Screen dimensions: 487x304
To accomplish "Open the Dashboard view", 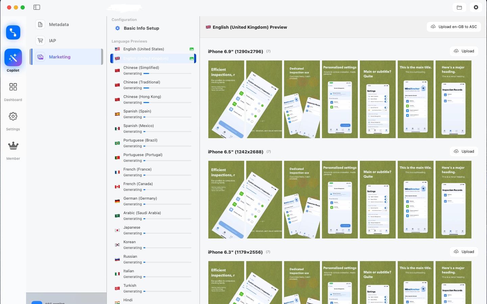I will [x=13, y=90].
